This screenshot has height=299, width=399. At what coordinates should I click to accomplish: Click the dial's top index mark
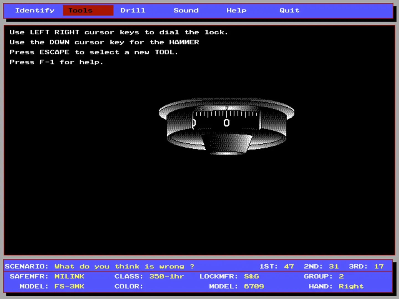tap(226, 108)
